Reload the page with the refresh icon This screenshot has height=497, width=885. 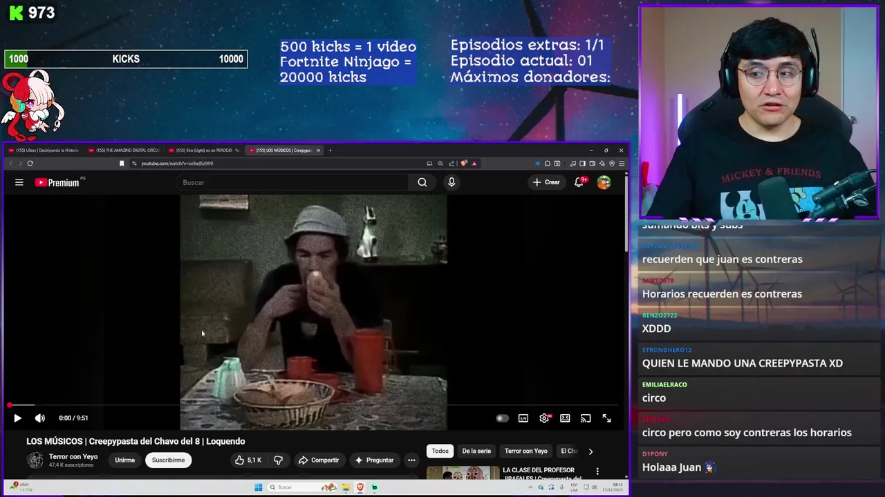click(x=30, y=164)
